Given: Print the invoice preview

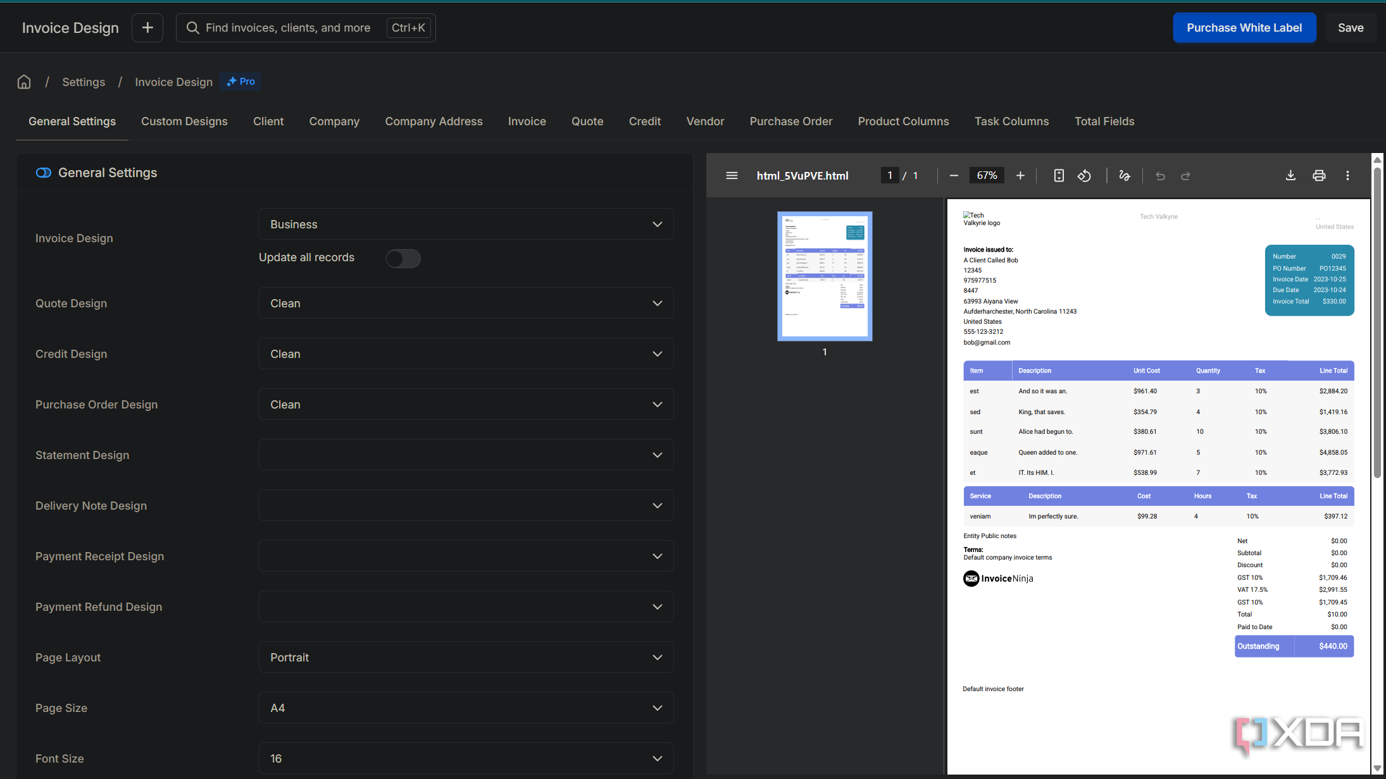Looking at the screenshot, I should click(1319, 176).
